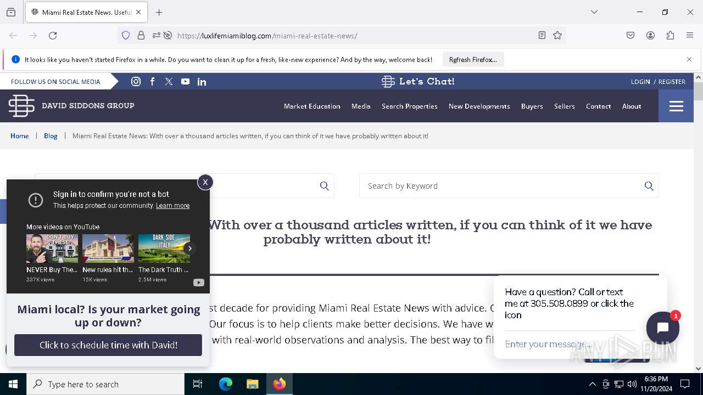This screenshot has height=395, width=703.
Task: Open Firefox tracking protection shield icon
Action: 126,36
